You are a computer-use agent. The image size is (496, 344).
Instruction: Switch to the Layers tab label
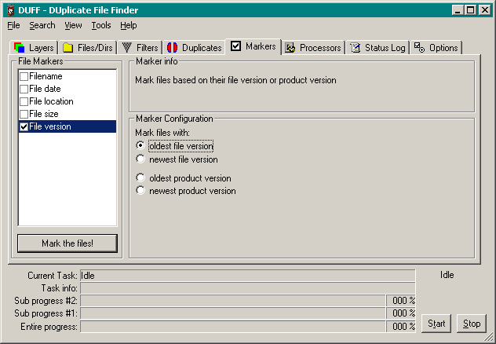pos(42,48)
